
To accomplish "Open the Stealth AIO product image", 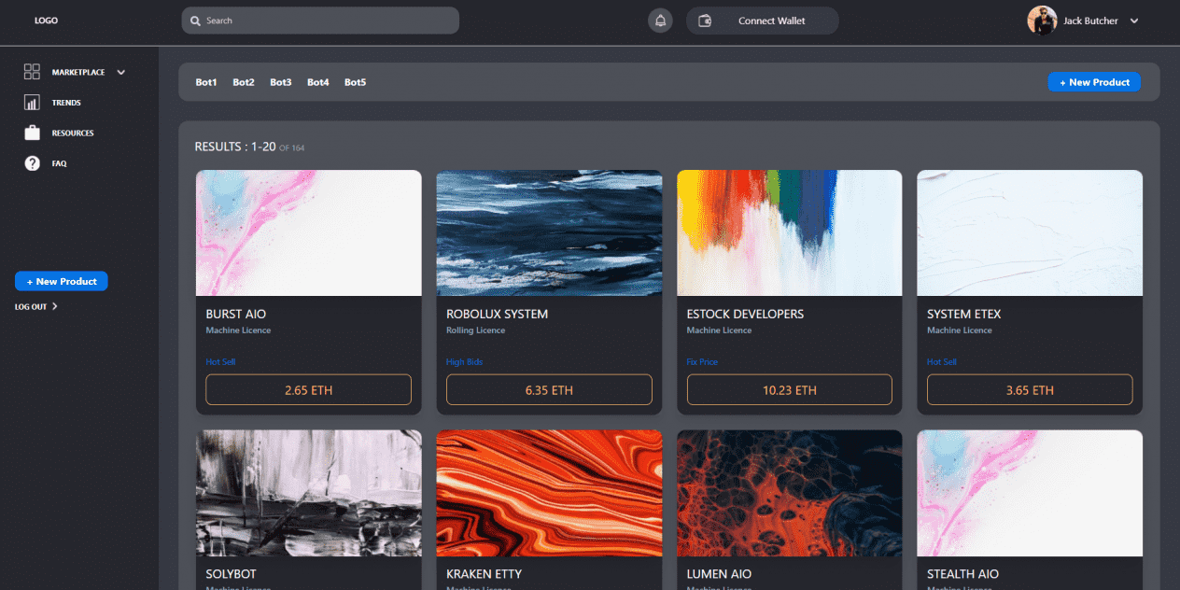I will pos(1030,493).
